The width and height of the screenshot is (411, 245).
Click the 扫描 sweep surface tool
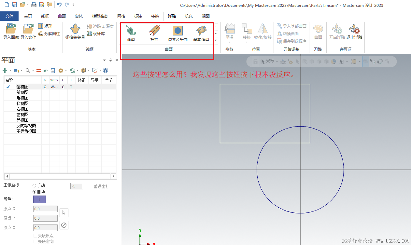coord(154,34)
